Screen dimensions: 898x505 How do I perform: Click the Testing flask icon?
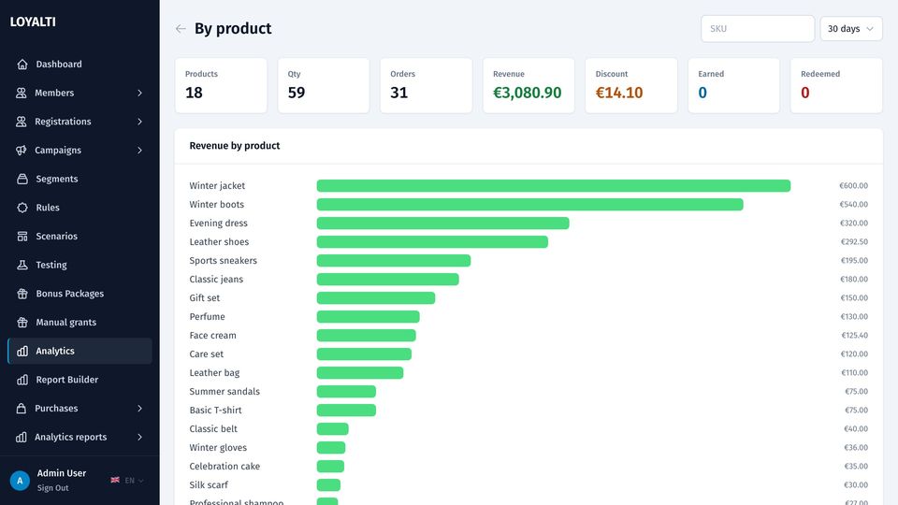(x=22, y=265)
